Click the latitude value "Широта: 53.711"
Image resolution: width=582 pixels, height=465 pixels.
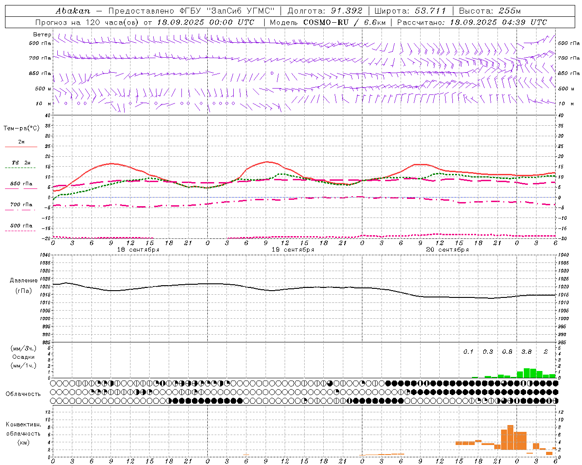[411, 11]
